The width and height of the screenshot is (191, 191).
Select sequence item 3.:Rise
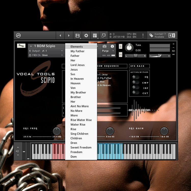[101, 82]
